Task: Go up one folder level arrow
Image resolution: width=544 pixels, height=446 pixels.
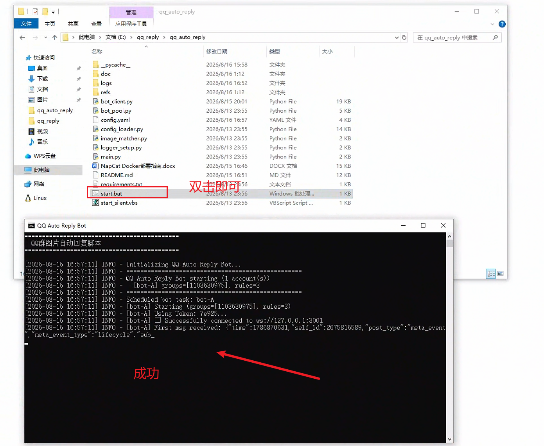Action: [x=55, y=38]
